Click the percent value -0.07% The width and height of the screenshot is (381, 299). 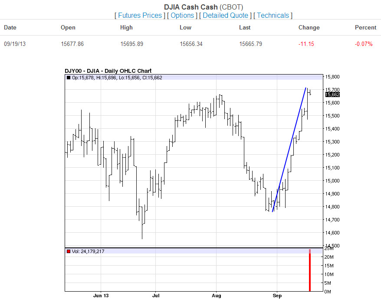pyautogui.click(x=364, y=44)
